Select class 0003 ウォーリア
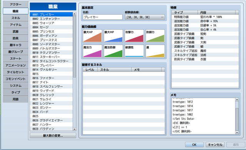 tap(51, 23)
